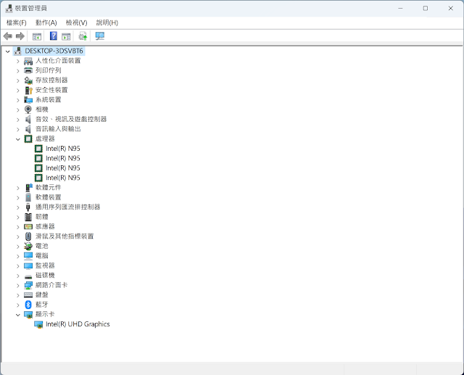This screenshot has height=375, width=464.
Task: Select the 電腦 label
Action: pyautogui.click(x=42, y=256)
